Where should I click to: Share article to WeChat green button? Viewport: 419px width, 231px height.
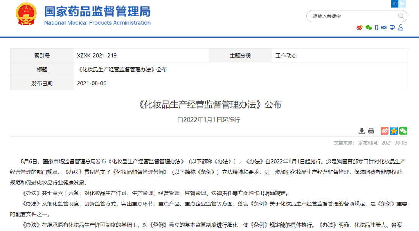[403, 131]
